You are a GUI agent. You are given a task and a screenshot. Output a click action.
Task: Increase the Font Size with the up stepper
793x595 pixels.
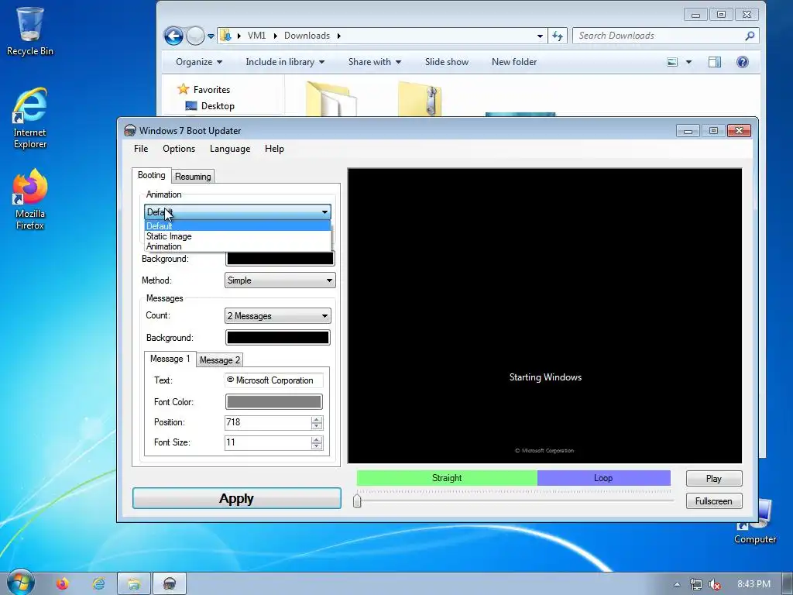pos(317,439)
